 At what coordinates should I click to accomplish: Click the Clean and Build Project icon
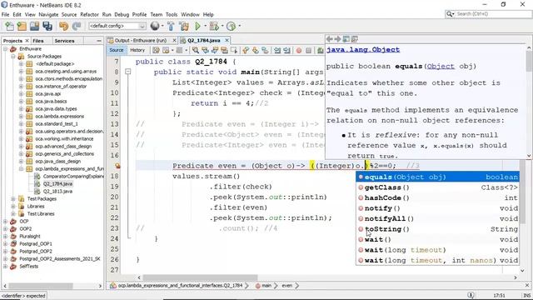(184, 26)
